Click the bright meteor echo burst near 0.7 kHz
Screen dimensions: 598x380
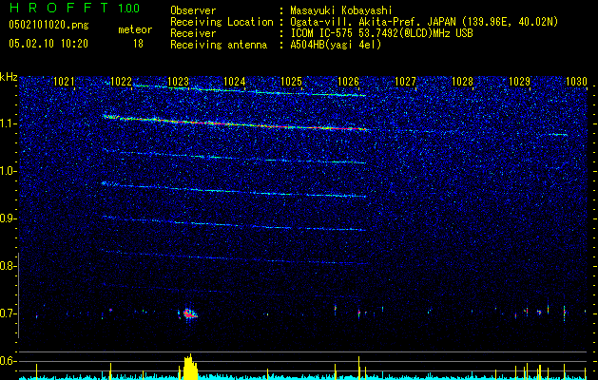pyautogui.click(x=188, y=314)
